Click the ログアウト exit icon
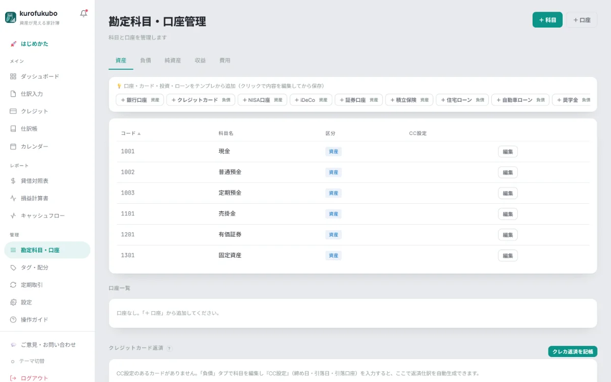 pos(13,378)
